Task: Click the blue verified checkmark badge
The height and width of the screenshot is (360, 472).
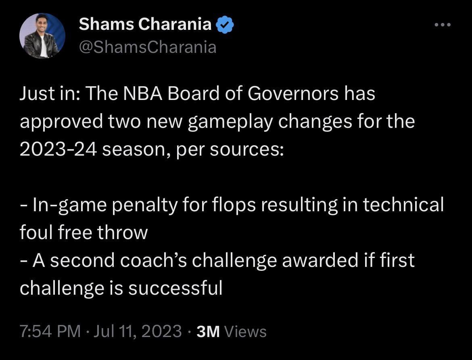Action: click(x=224, y=25)
